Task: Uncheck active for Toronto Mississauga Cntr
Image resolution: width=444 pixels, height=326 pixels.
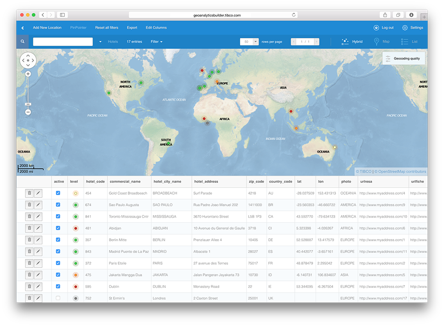Action: 58,216
